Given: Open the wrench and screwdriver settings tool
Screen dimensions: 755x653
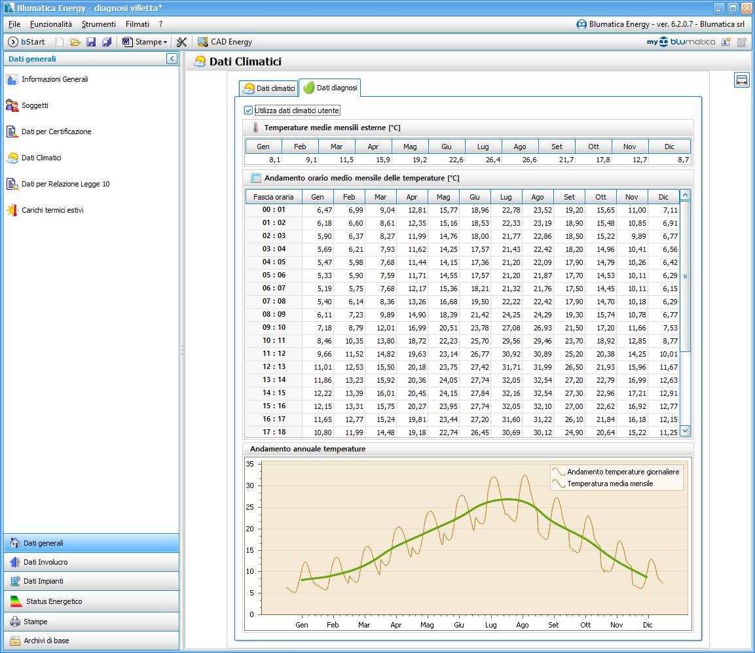Looking at the screenshot, I should click(x=182, y=42).
